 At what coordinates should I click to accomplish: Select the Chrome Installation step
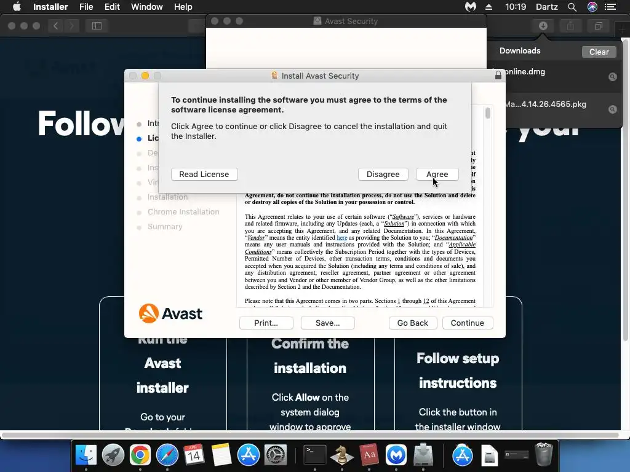183,212
